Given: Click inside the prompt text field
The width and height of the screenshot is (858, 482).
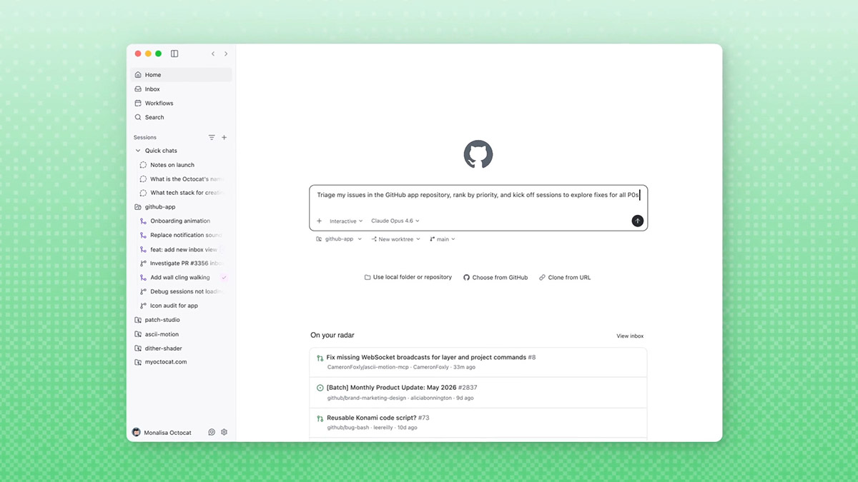Looking at the screenshot, I should tap(478, 195).
